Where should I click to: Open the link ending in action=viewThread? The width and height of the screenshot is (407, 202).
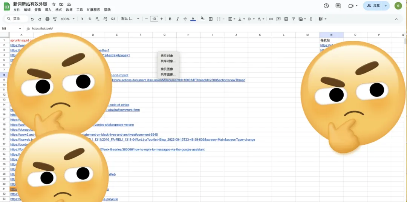click(x=178, y=80)
